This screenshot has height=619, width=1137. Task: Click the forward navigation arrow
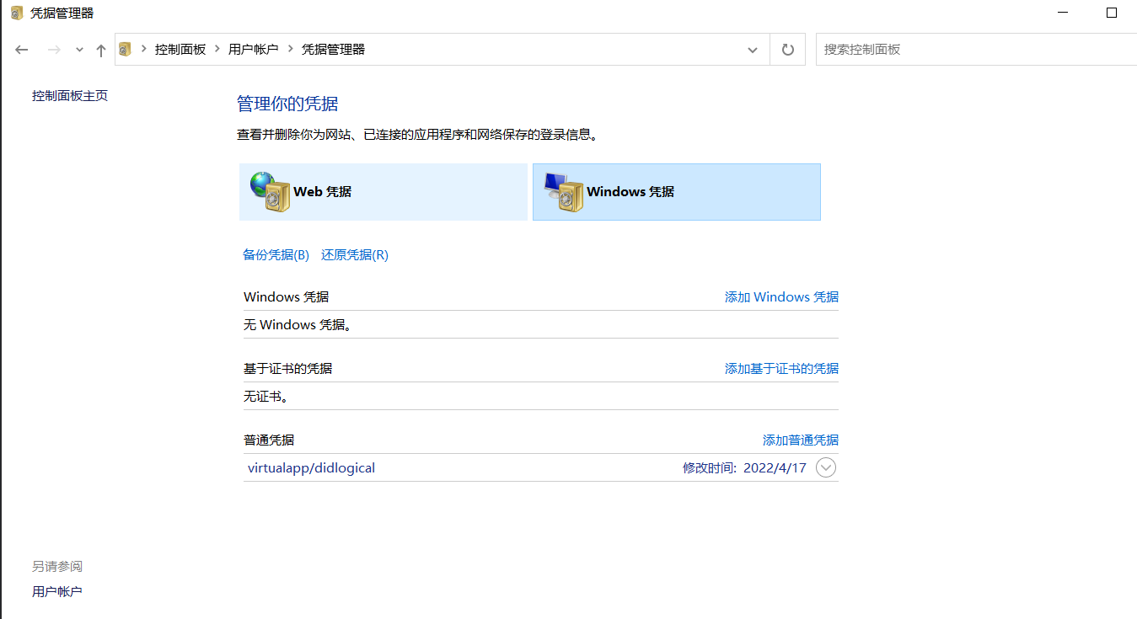point(54,50)
